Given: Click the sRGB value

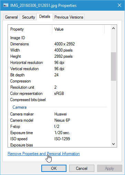Looking at the screenshot, I should click(59, 94).
